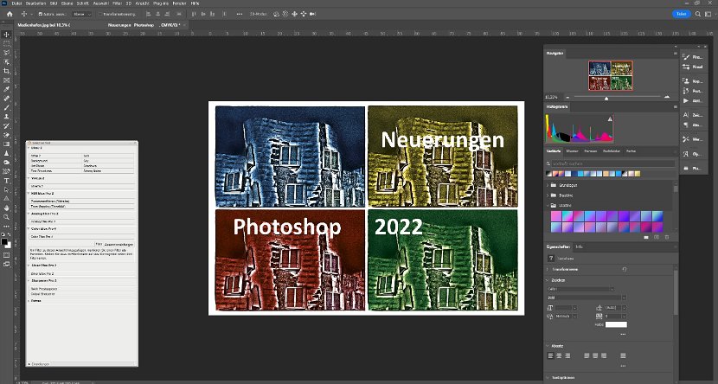Expand the Transformieren section
718x384 pixels.
(x=548, y=270)
